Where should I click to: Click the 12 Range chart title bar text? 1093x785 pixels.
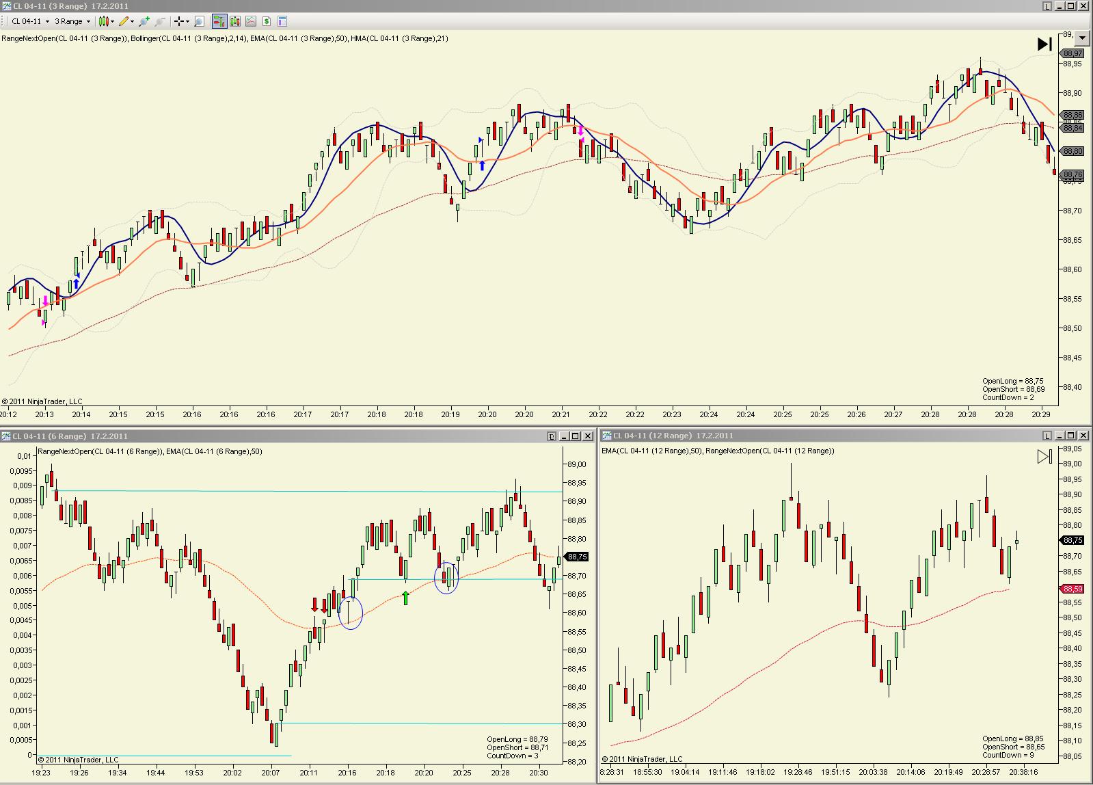[673, 436]
